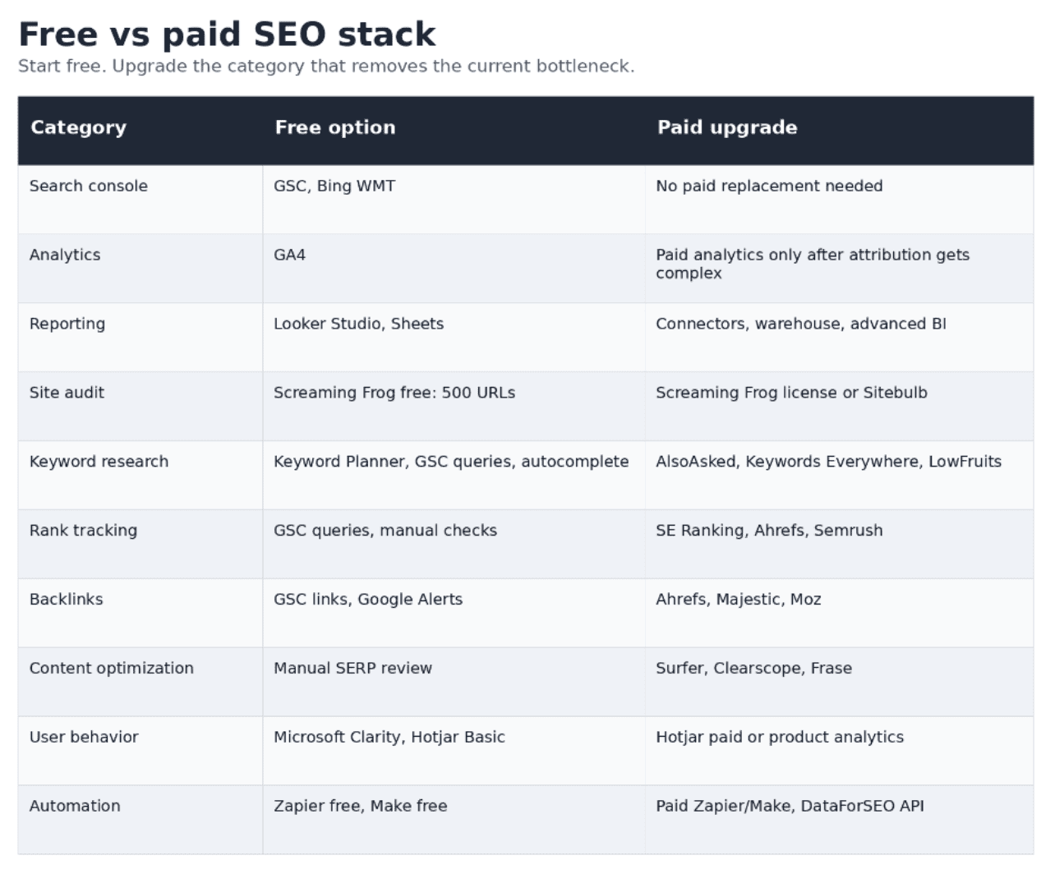Image resolution: width=1055 pixels, height=874 pixels.
Task: Select the 'Automation' category cell
Action: click(141, 821)
